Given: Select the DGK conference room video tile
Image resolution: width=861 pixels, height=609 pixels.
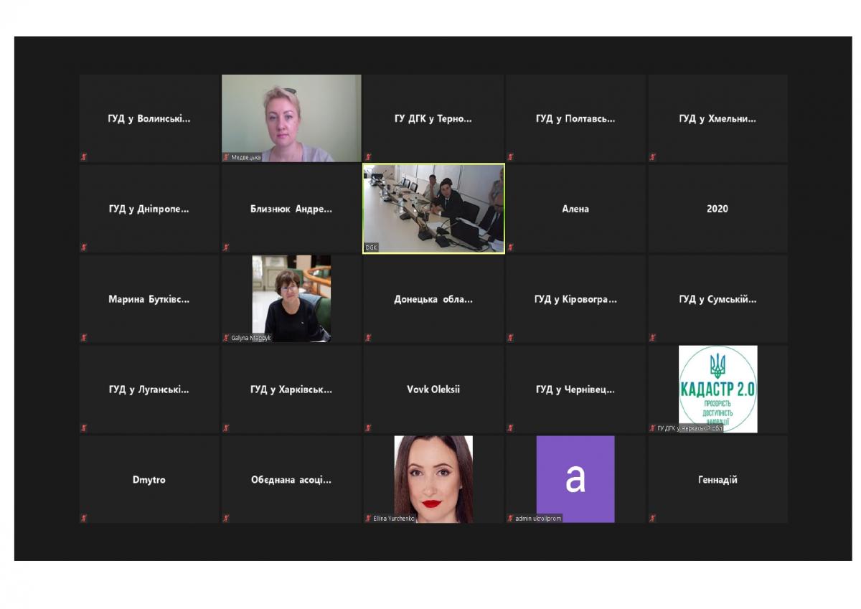Looking at the screenshot, I should [x=433, y=208].
